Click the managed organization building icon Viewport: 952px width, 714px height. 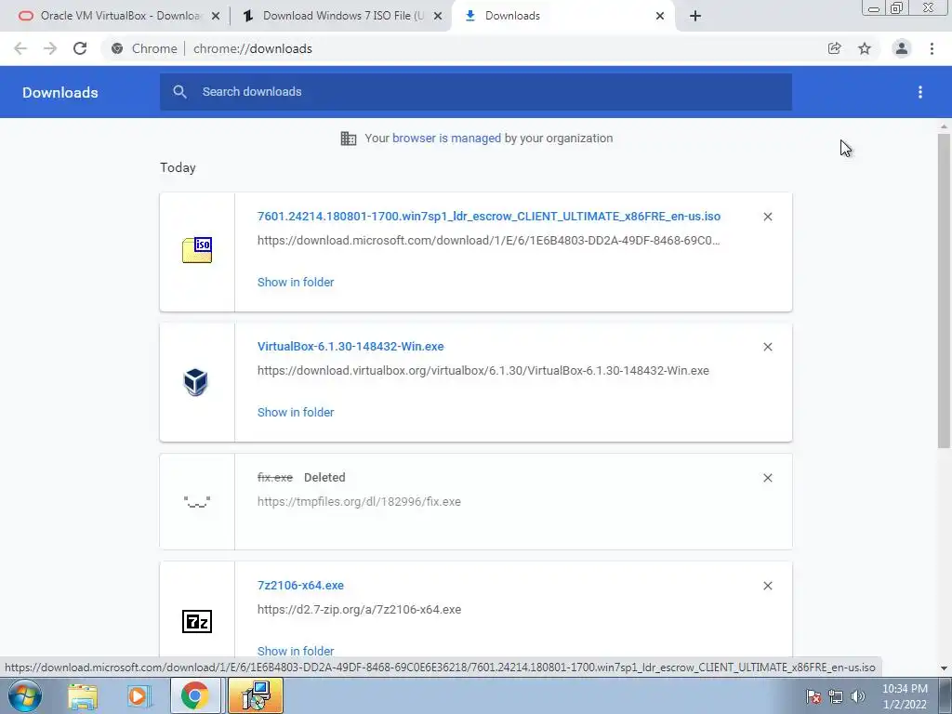pyautogui.click(x=349, y=139)
